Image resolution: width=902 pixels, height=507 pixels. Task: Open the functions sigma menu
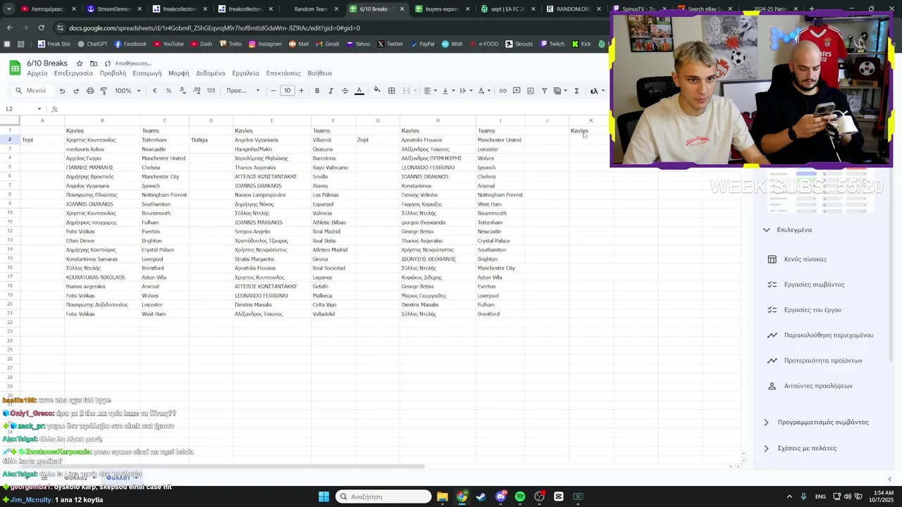pyautogui.click(x=576, y=91)
